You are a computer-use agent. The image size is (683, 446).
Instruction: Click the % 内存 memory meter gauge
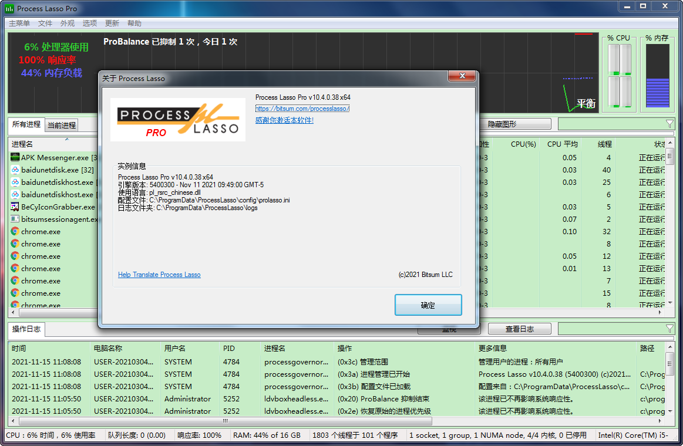(657, 76)
